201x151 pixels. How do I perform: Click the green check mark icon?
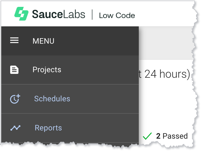pyautogui.click(x=148, y=136)
